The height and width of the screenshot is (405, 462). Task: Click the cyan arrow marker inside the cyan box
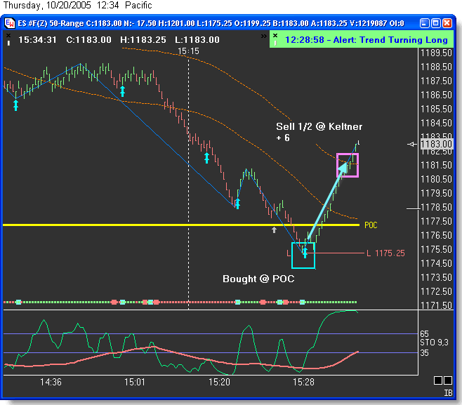(305, 252)
